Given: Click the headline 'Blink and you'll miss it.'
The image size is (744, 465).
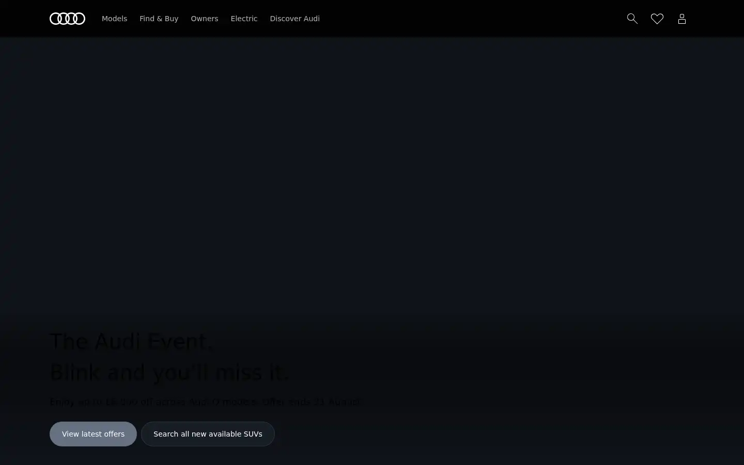Looking at the screenshot, I should click(169, 372).
